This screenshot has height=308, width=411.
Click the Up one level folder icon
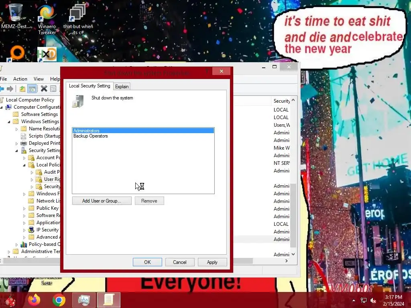[x=22, y=89]
